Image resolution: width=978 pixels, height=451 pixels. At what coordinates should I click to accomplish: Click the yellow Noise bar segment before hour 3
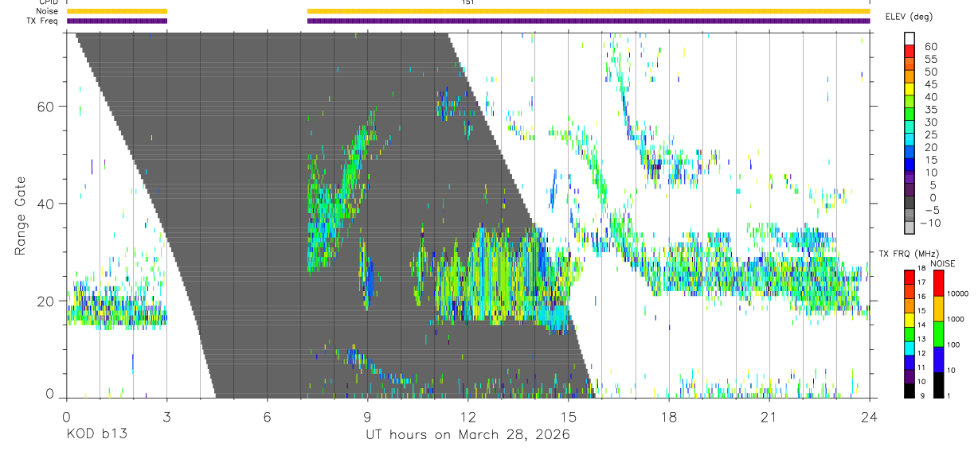[117, 11]
